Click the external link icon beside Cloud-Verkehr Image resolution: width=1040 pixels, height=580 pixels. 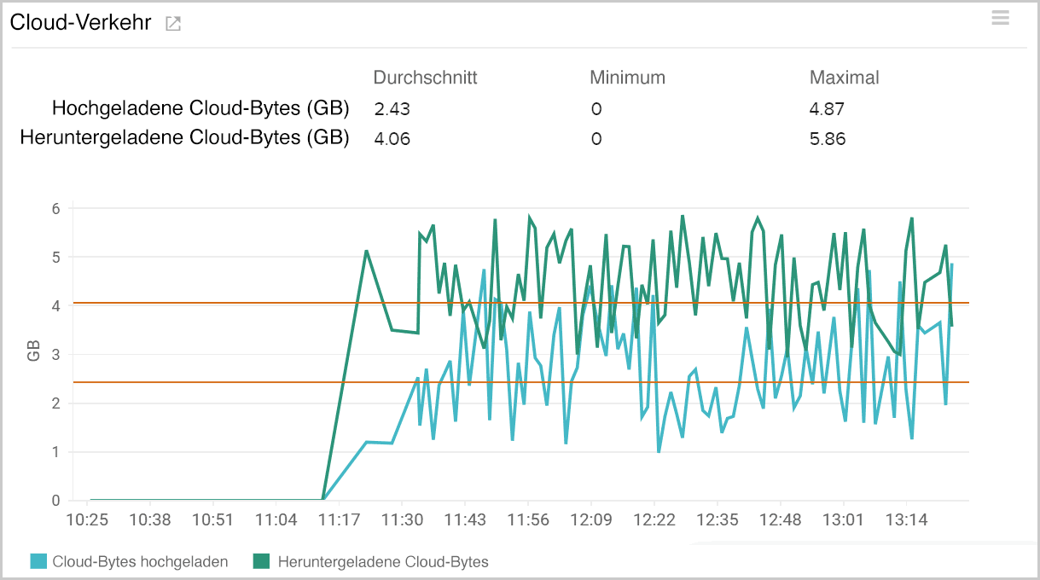[x=172, y=24]
